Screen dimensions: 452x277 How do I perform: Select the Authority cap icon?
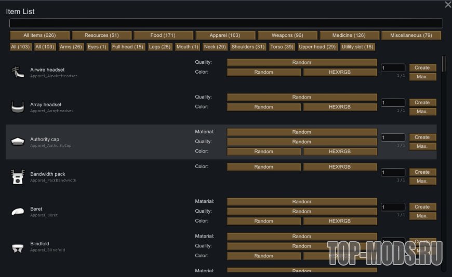18,142
